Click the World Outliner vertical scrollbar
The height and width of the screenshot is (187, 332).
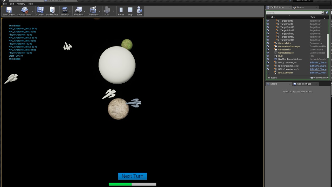pyautogui.click(x=328, y=46)
